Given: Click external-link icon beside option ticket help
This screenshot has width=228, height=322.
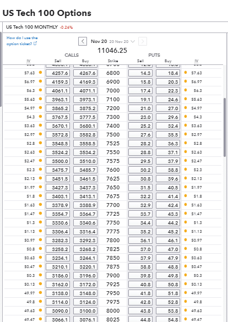Looking at the screenshot, I should [x=35, y=43].
